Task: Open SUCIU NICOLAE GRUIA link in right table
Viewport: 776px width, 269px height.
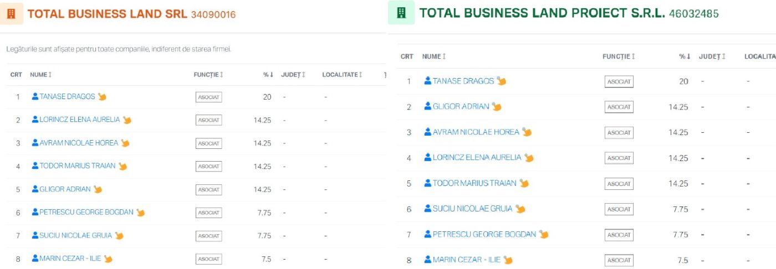Action: [x=473, y=209]
